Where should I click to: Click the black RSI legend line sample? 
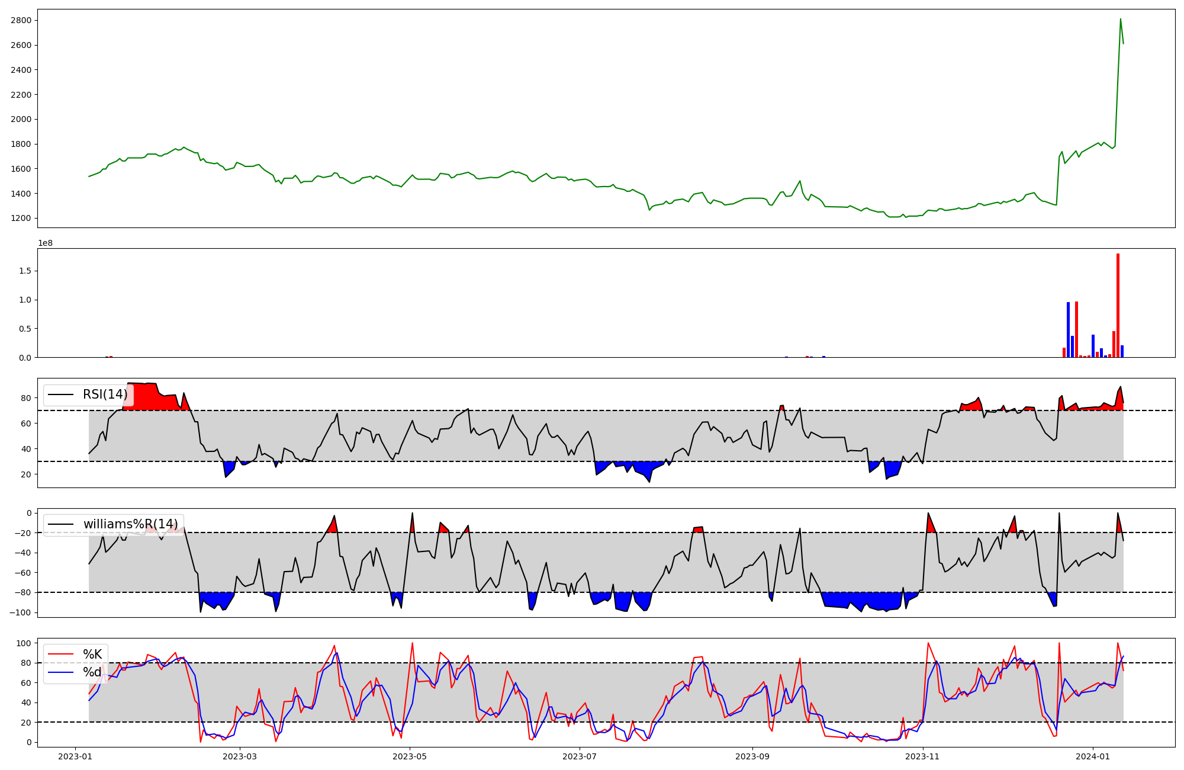pos(60,394)
